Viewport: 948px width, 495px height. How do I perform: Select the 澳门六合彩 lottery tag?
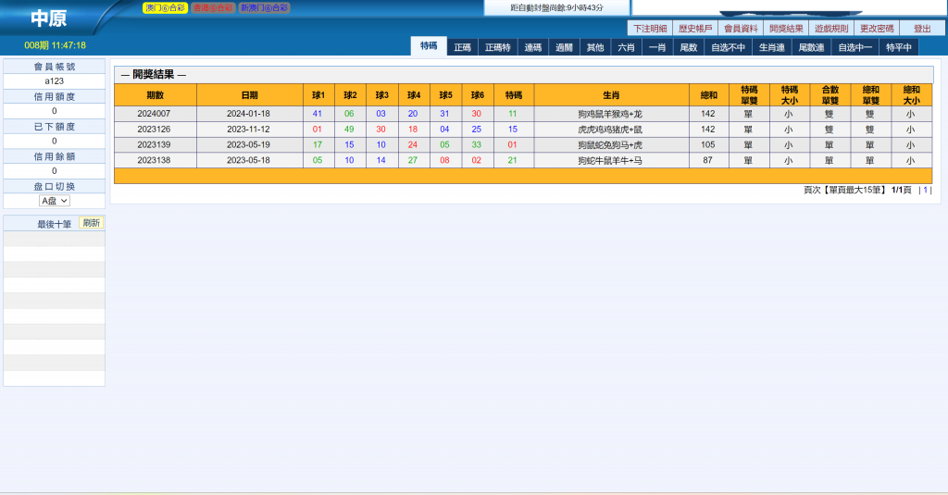(165, 7)
